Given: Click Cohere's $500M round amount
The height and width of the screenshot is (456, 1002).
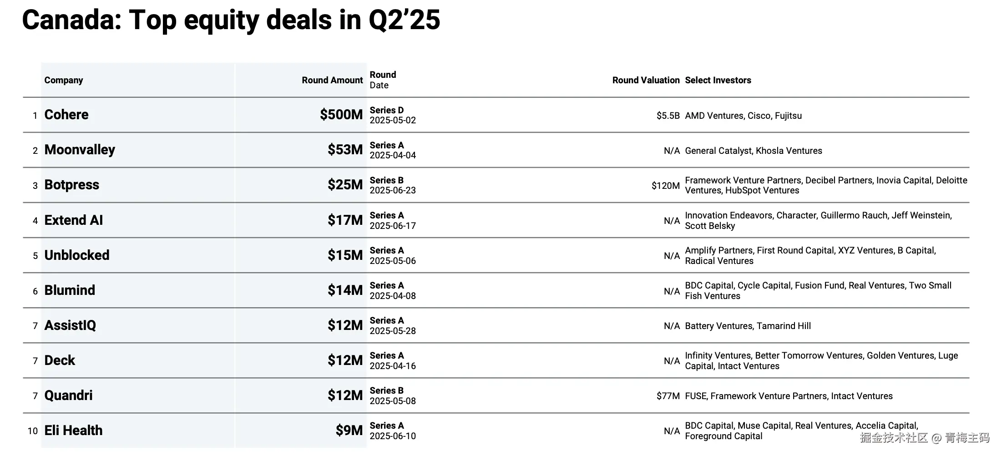Looking at the screenshot, I should tap(341, 115).
